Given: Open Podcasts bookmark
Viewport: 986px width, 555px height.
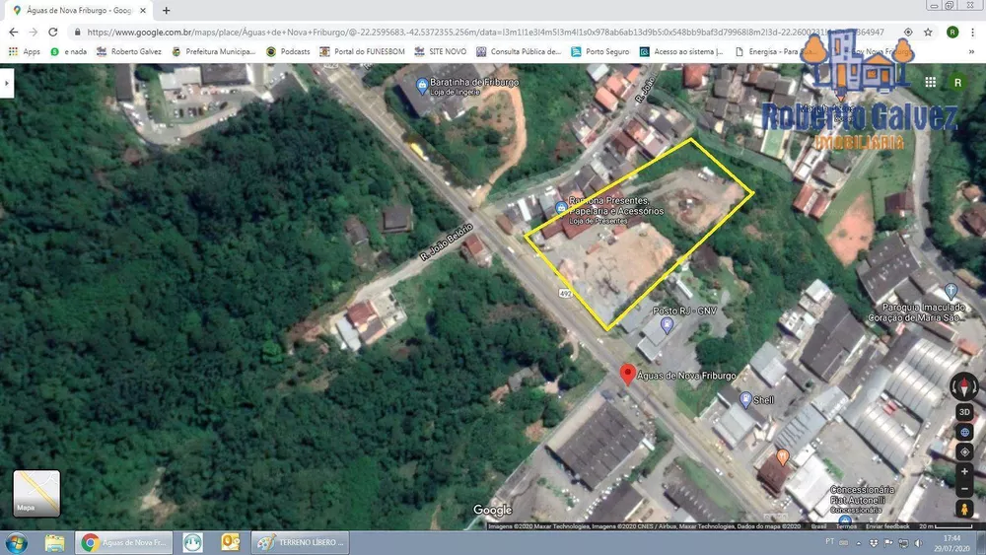Looking at the screenshot, I should click(288, 51).
